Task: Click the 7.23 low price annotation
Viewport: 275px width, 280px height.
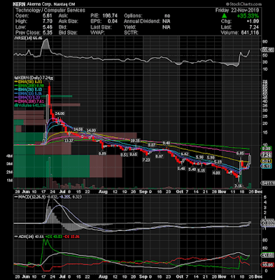Action: coord(146,160)
